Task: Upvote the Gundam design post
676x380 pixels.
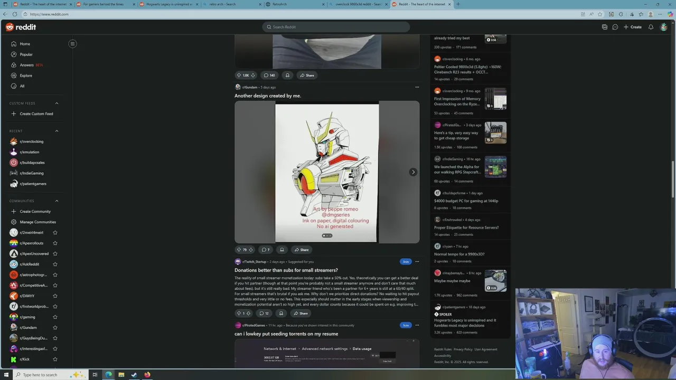Action: [239, 250]
